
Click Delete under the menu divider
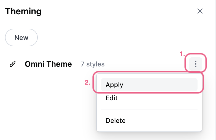pos(115,120)
